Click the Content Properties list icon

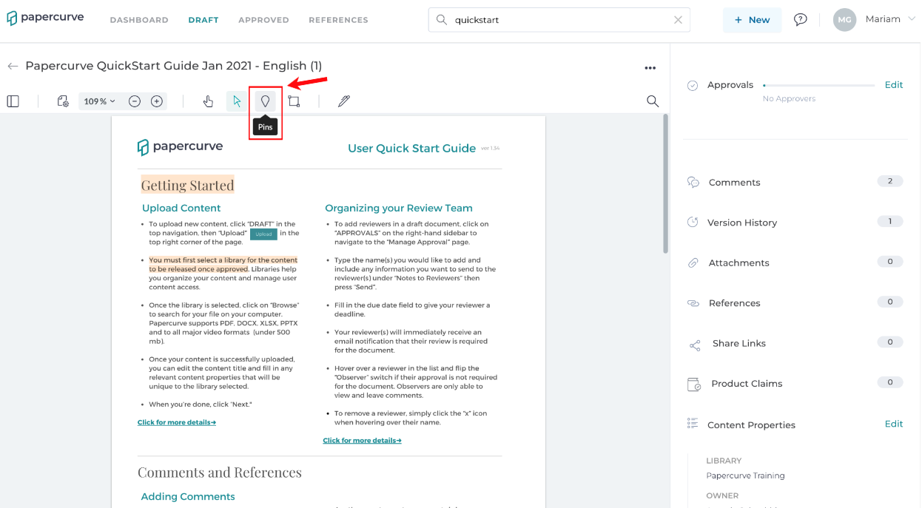coord(693,423)
